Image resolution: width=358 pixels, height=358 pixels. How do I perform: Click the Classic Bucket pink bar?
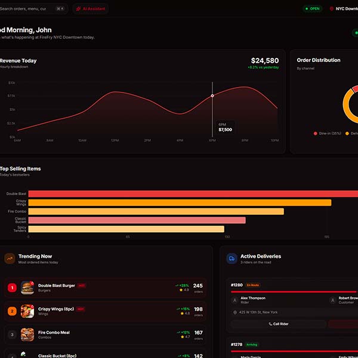[137, 220]
